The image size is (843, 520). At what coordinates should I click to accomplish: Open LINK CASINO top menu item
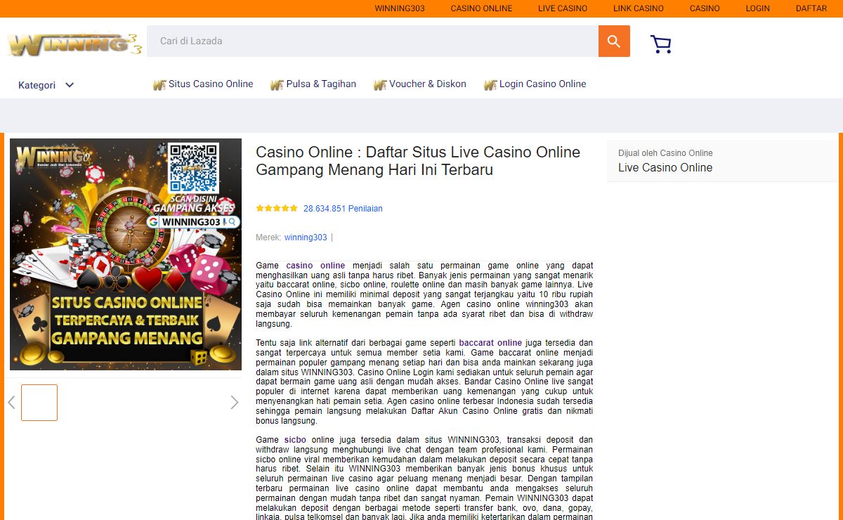pos(639,8)
